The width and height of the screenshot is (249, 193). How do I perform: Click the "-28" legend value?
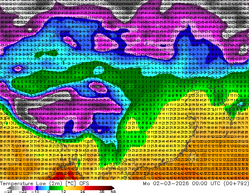(8, 191)
